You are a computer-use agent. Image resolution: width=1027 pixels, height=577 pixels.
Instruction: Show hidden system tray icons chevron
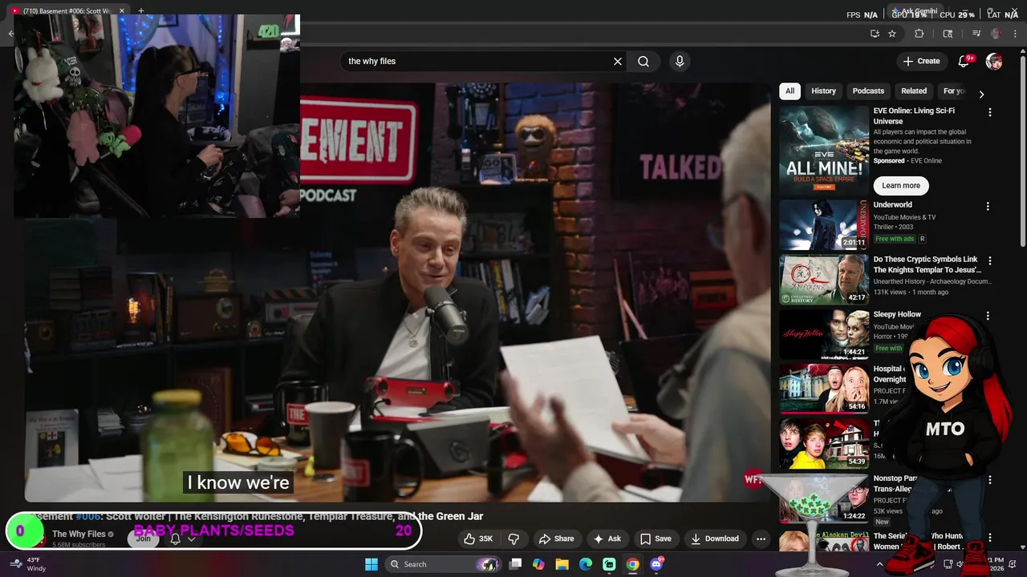tap(879, 564)
